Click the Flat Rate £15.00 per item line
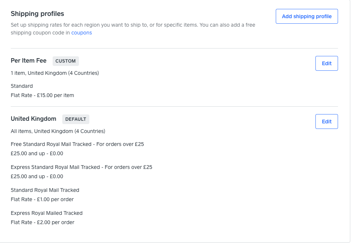This screenshot has width=351, height=243. (42, 95)
